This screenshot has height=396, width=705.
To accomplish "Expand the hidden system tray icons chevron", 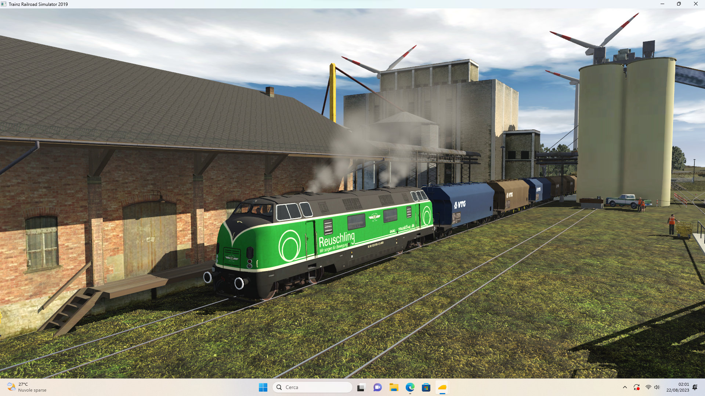I will (x=625, y=387).
